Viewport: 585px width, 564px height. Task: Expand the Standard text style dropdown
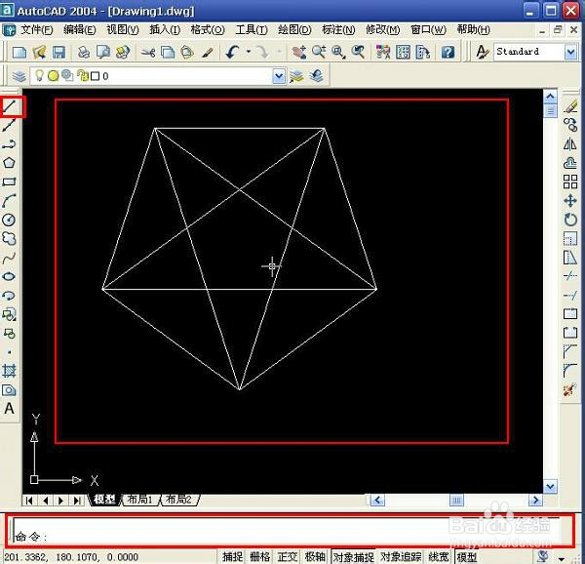click(570, 52)
